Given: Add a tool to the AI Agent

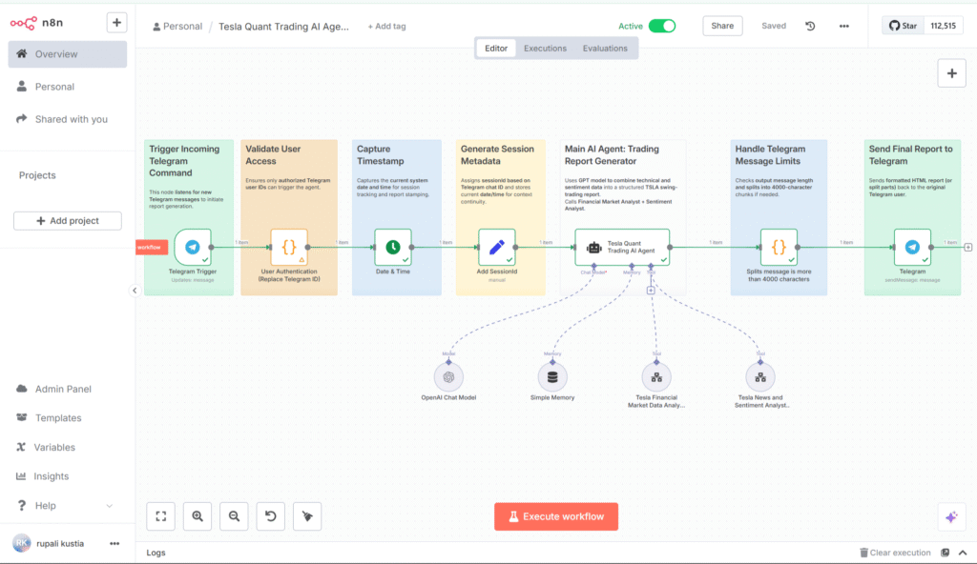Looking at the screenshot, I should 651,291.
